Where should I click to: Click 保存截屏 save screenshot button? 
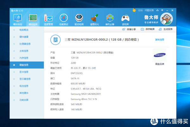point(148,29)
